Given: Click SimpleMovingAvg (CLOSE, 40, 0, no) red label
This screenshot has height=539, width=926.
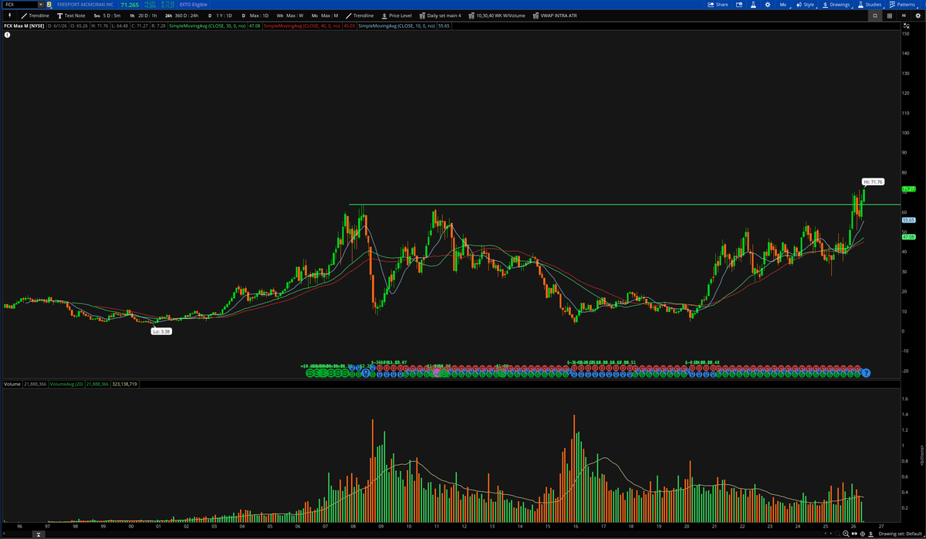Looking at the screenshot, I should point(302,25).
